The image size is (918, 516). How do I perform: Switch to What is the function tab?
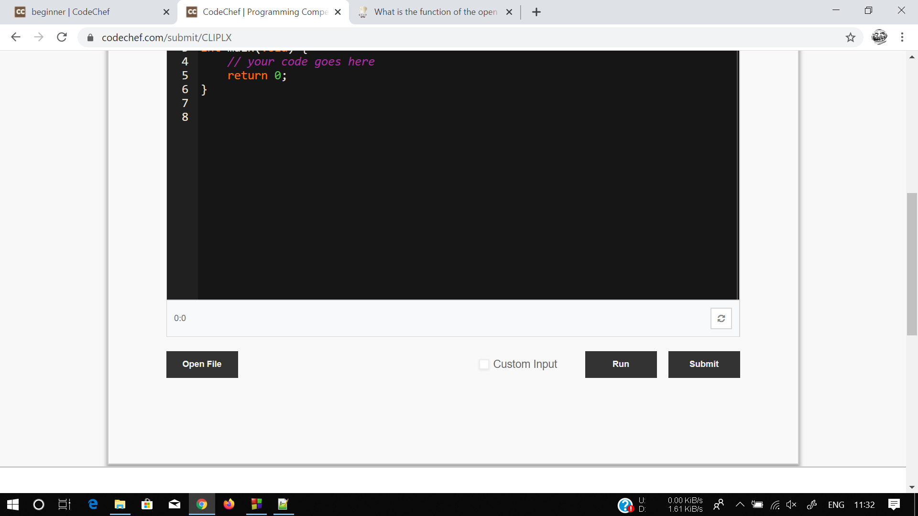(x=435, y=12)
